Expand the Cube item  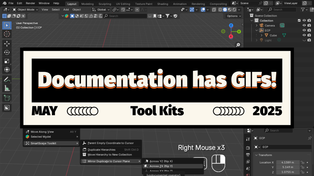tap(262, 35)
